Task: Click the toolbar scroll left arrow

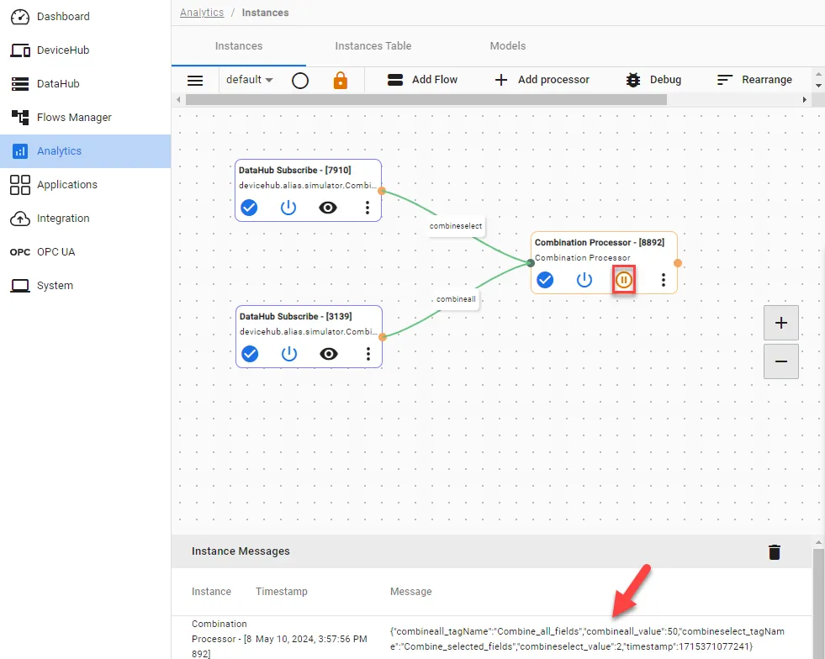Action: 178,100
